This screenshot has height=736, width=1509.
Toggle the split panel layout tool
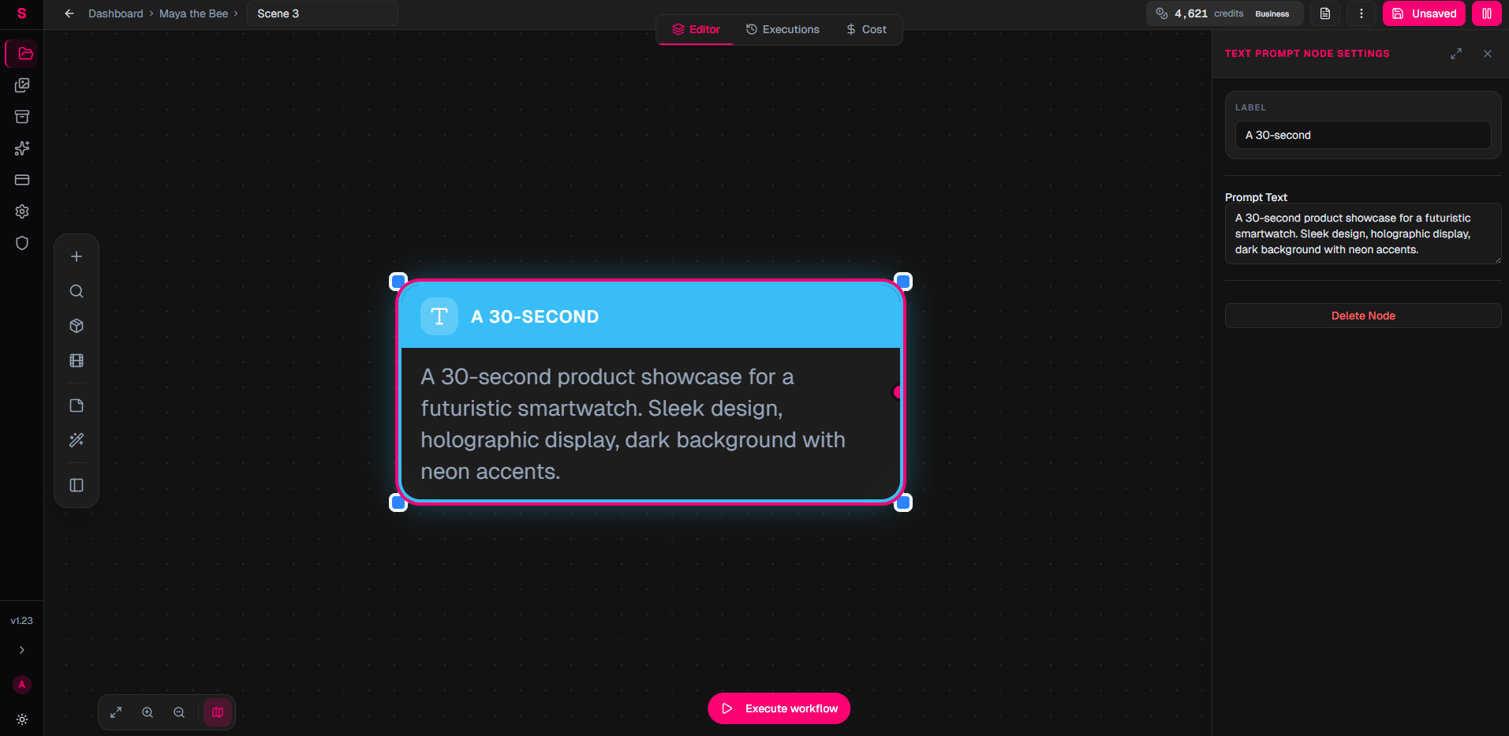point(76,485)
